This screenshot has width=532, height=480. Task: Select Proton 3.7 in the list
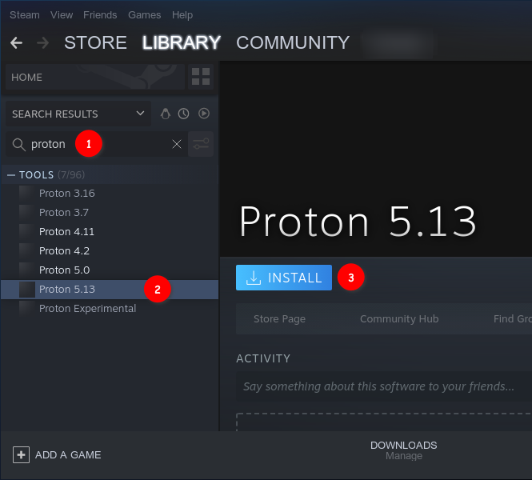(x=110, y=212)
